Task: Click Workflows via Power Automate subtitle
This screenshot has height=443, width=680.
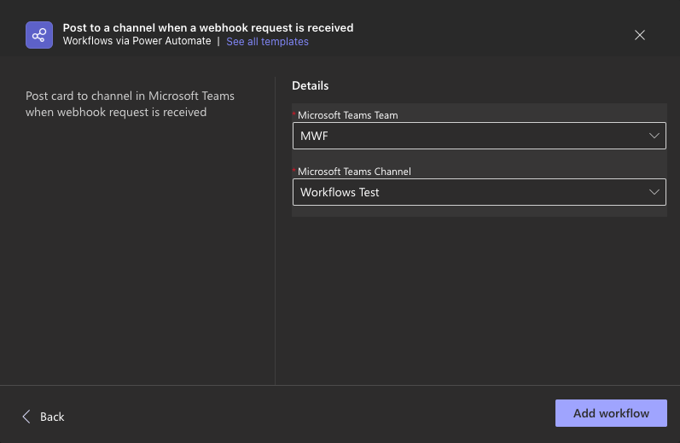Action: [x=137, y=41]
